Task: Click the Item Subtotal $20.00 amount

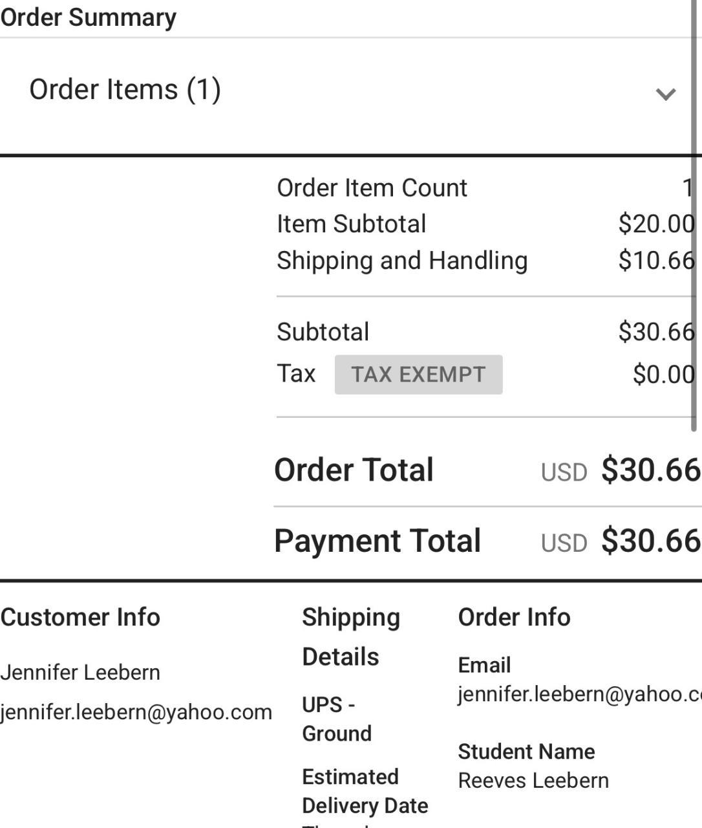Action: (x=655, y=224)
